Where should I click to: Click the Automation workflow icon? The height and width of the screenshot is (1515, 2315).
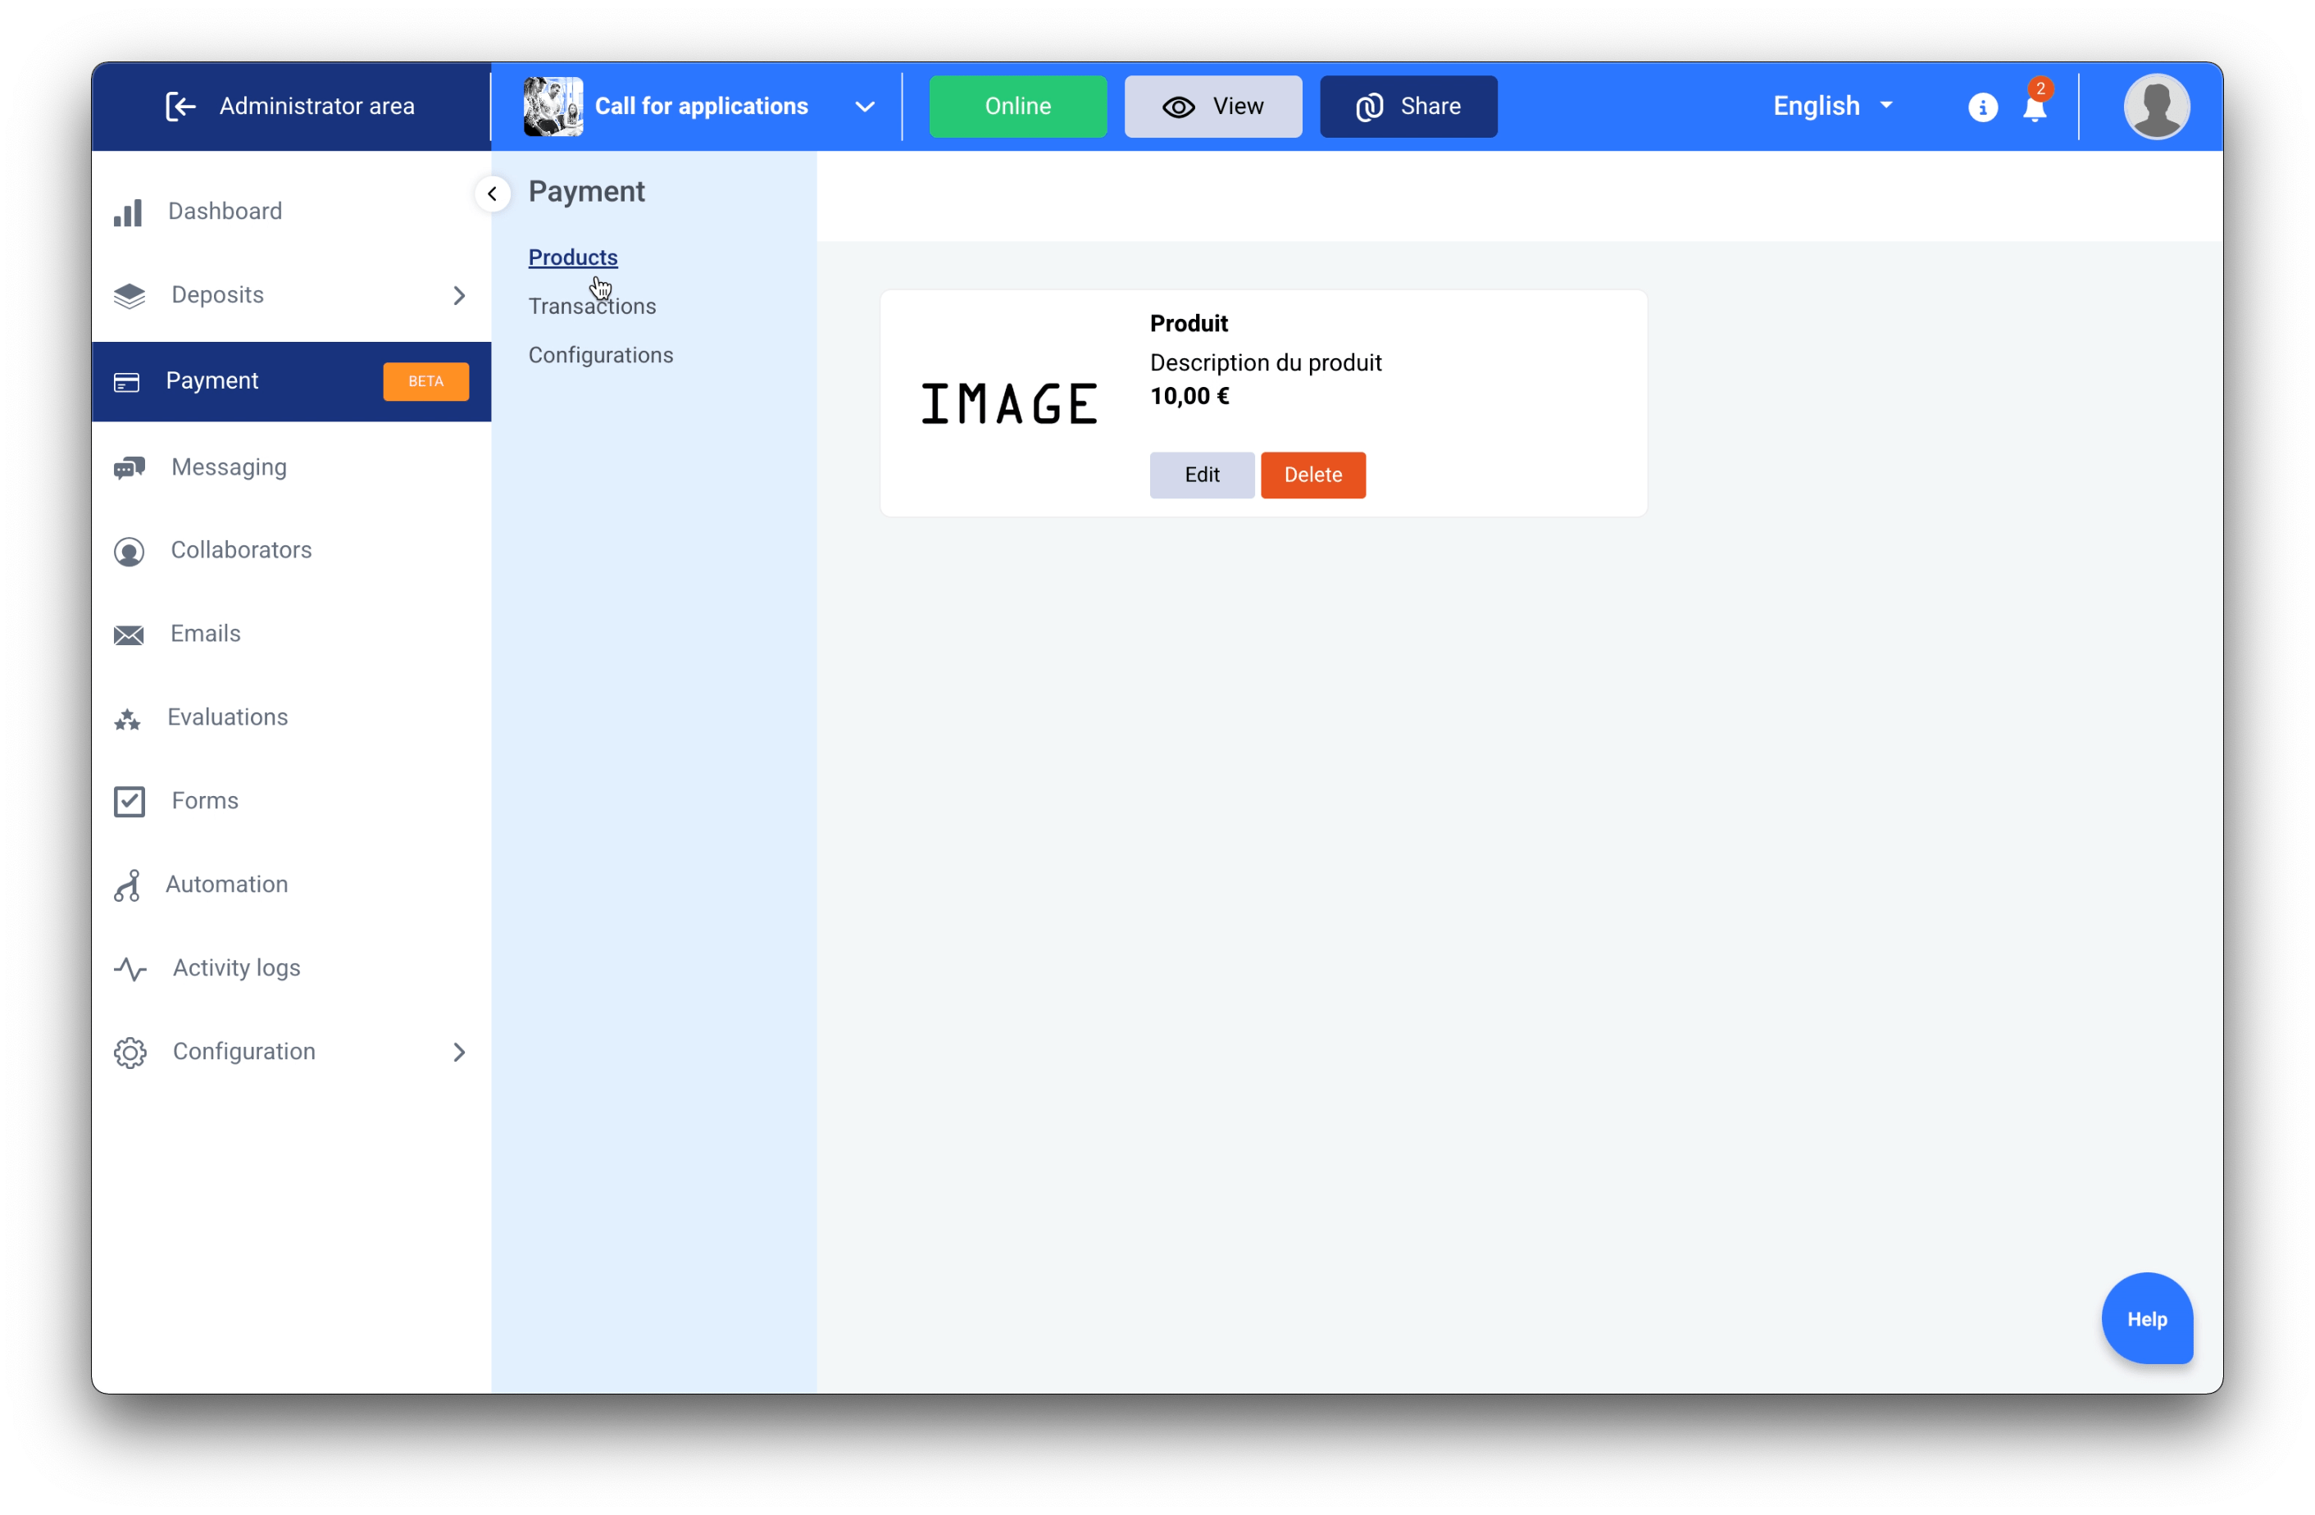127,885
